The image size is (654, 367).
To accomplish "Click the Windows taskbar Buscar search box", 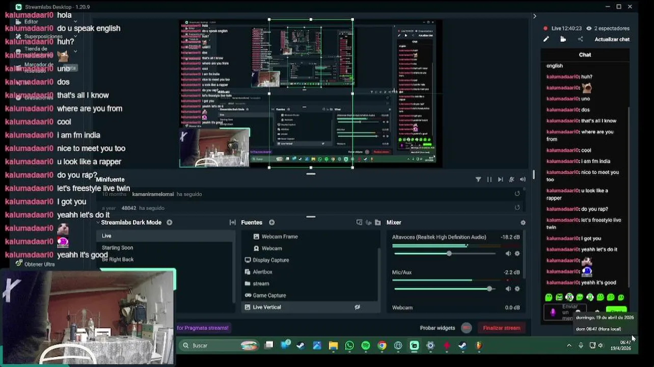I will [x=219, y=345].
